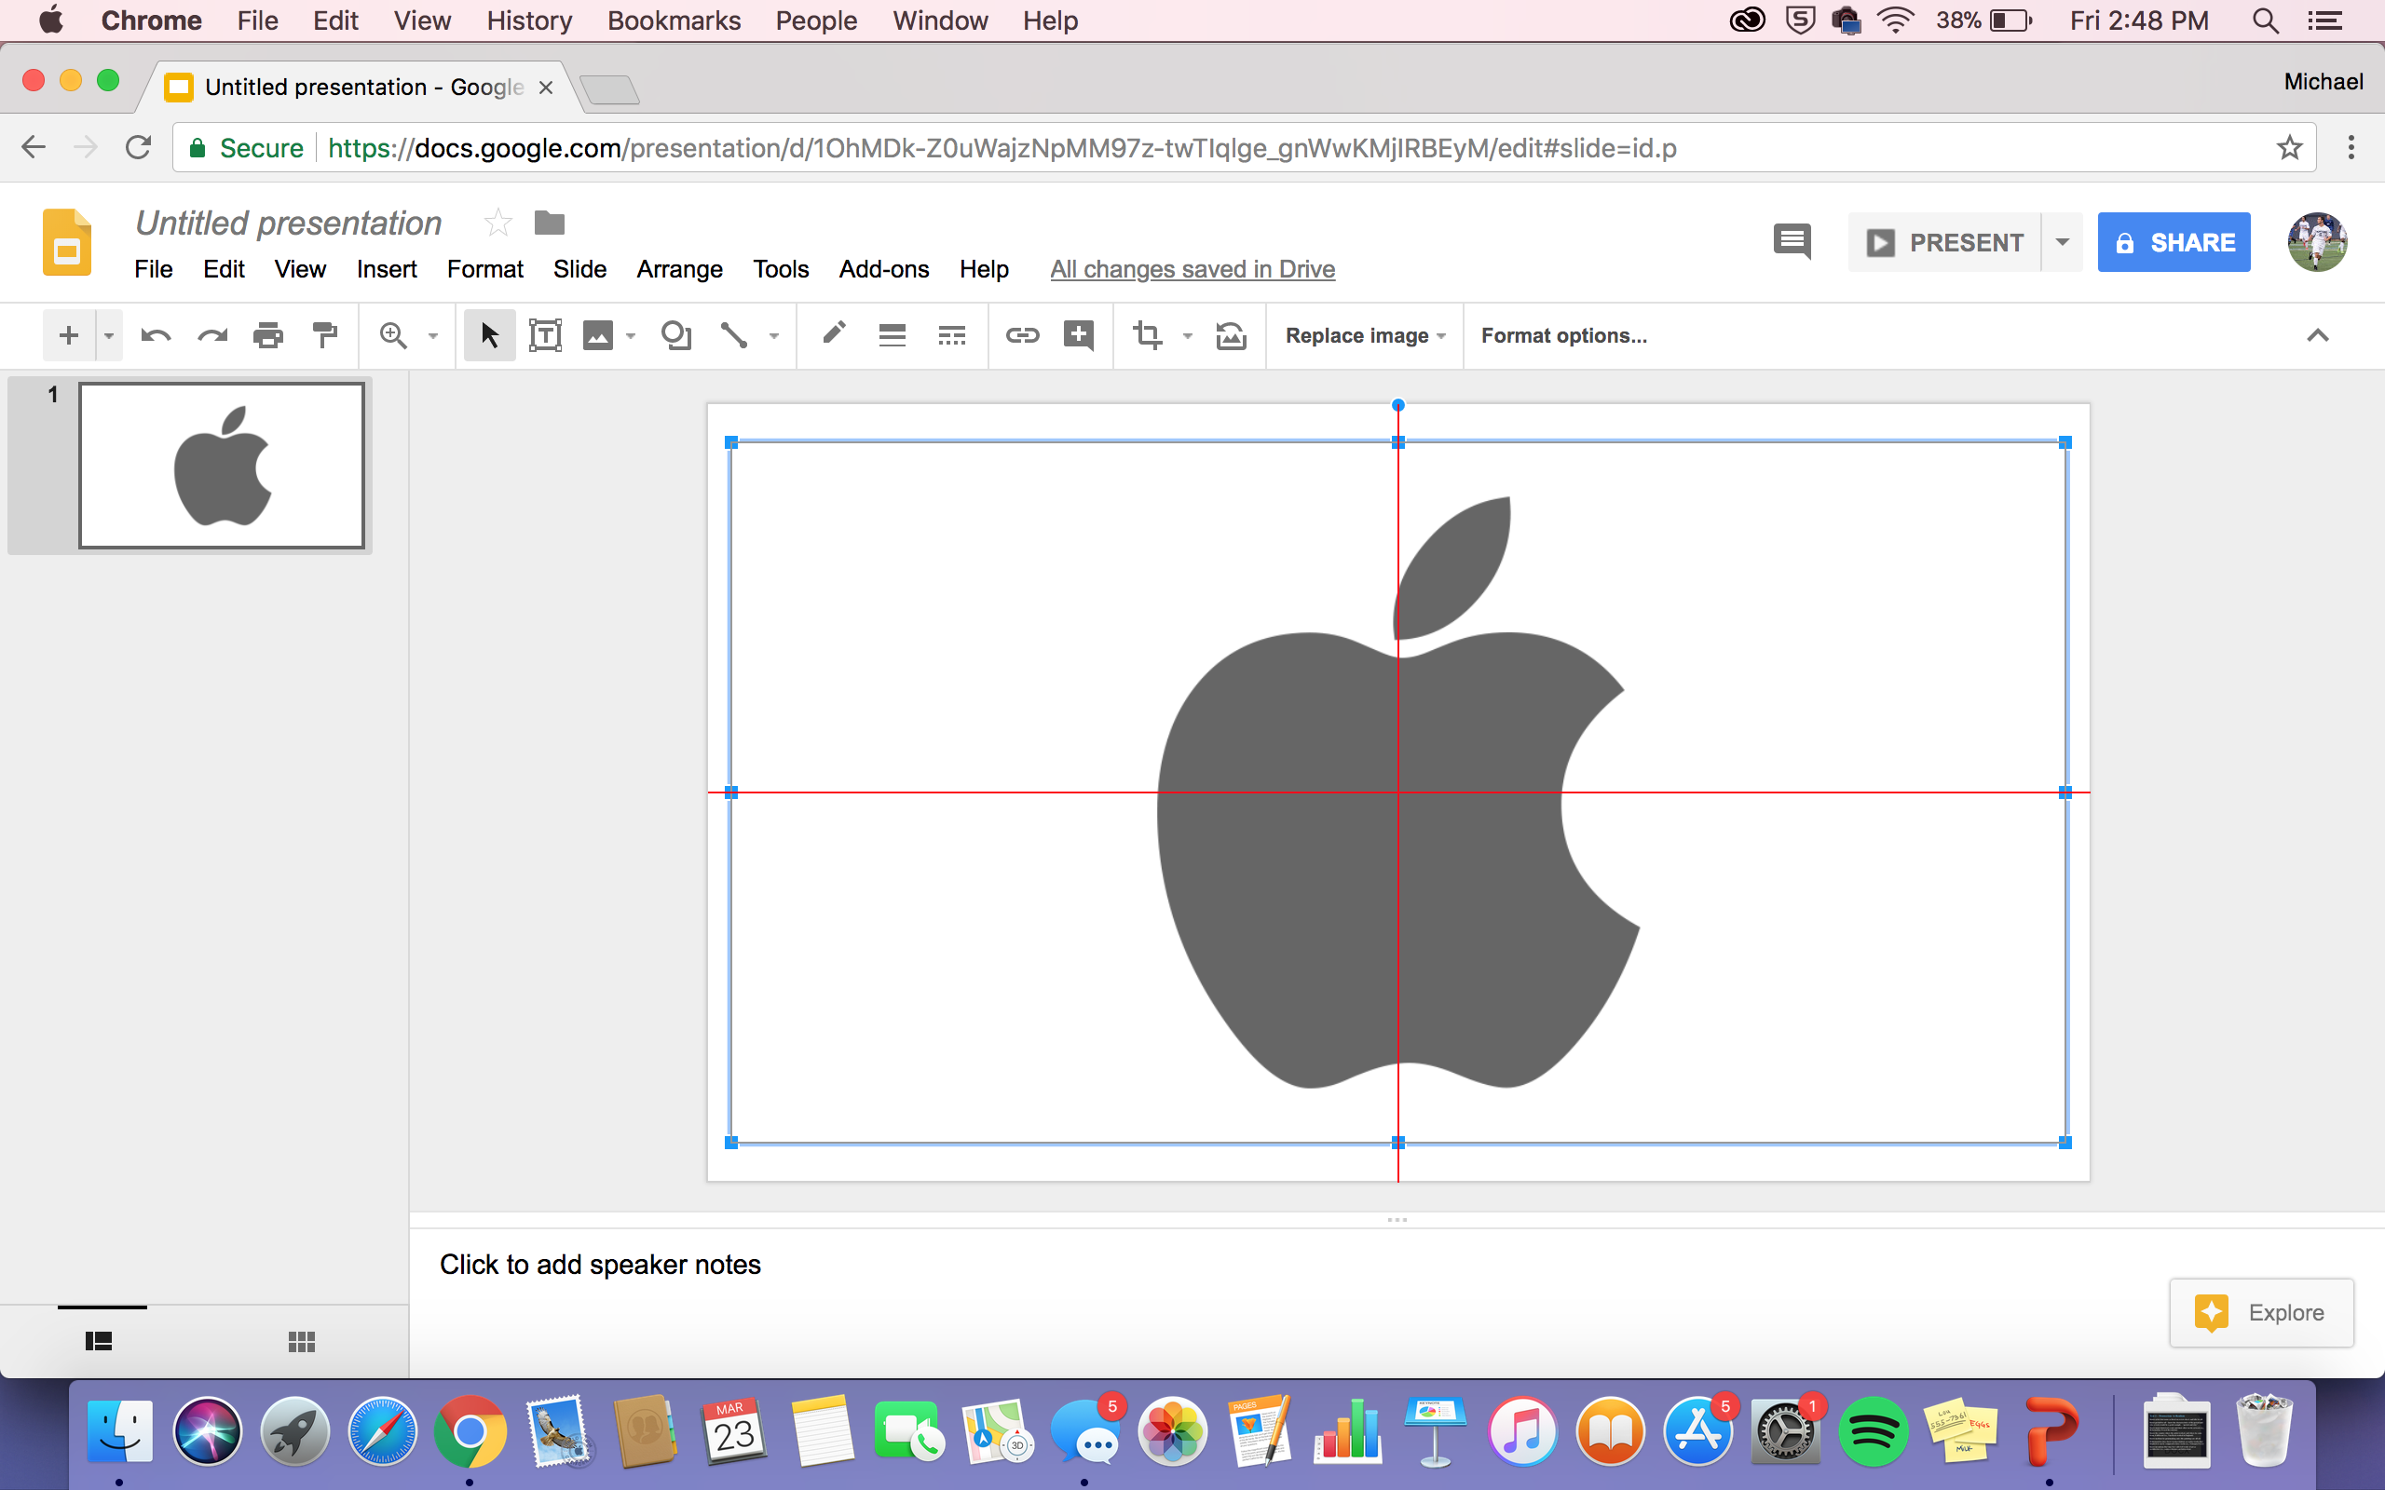The image size is (2385, 1490).
Task: Click the Undo arrow icon
Action: point(156,336)
